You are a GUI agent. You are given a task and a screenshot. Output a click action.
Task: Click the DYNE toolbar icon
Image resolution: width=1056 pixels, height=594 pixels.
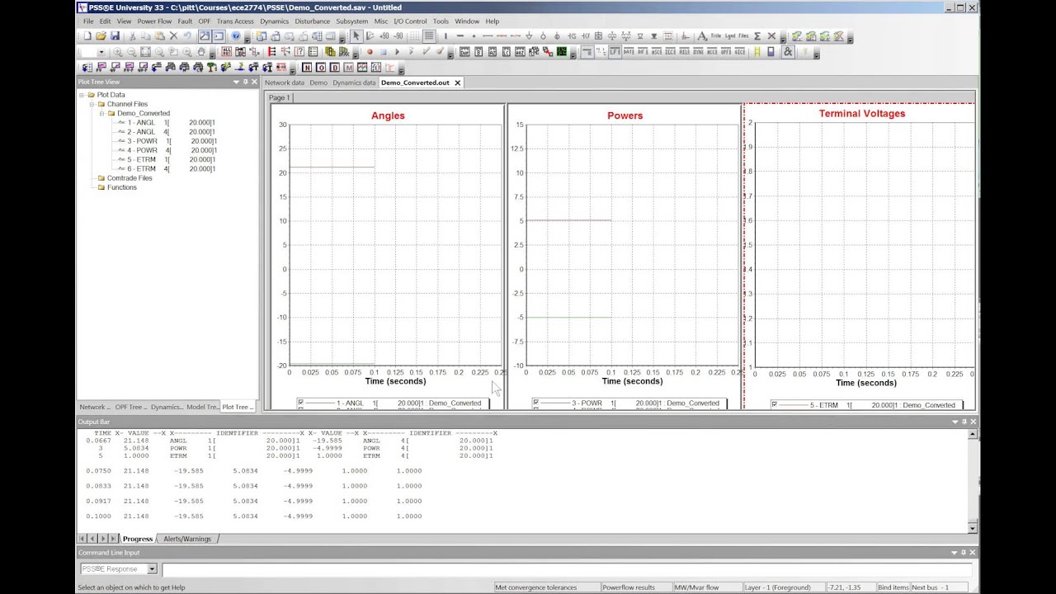(x=699, y=52)
